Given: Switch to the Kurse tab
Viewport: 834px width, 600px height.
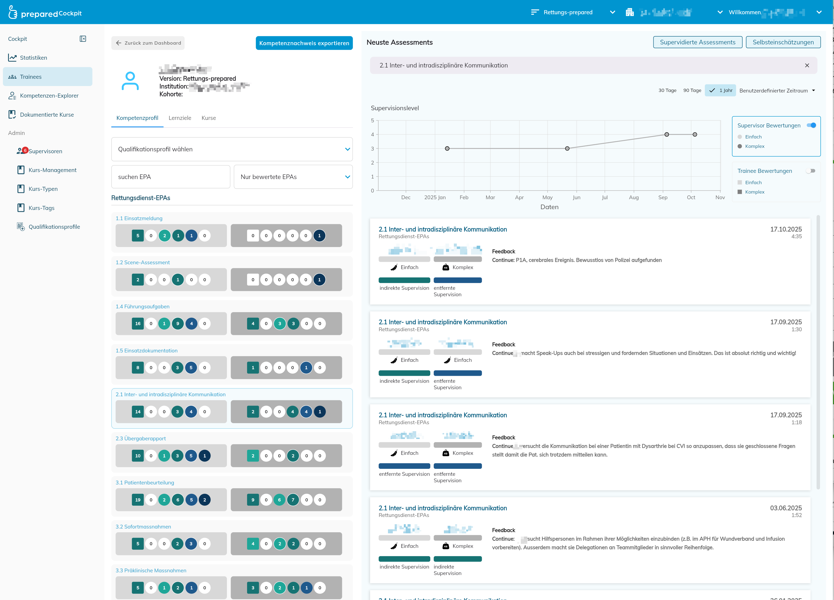Looking at the screenshot, I should coord(209,118).
